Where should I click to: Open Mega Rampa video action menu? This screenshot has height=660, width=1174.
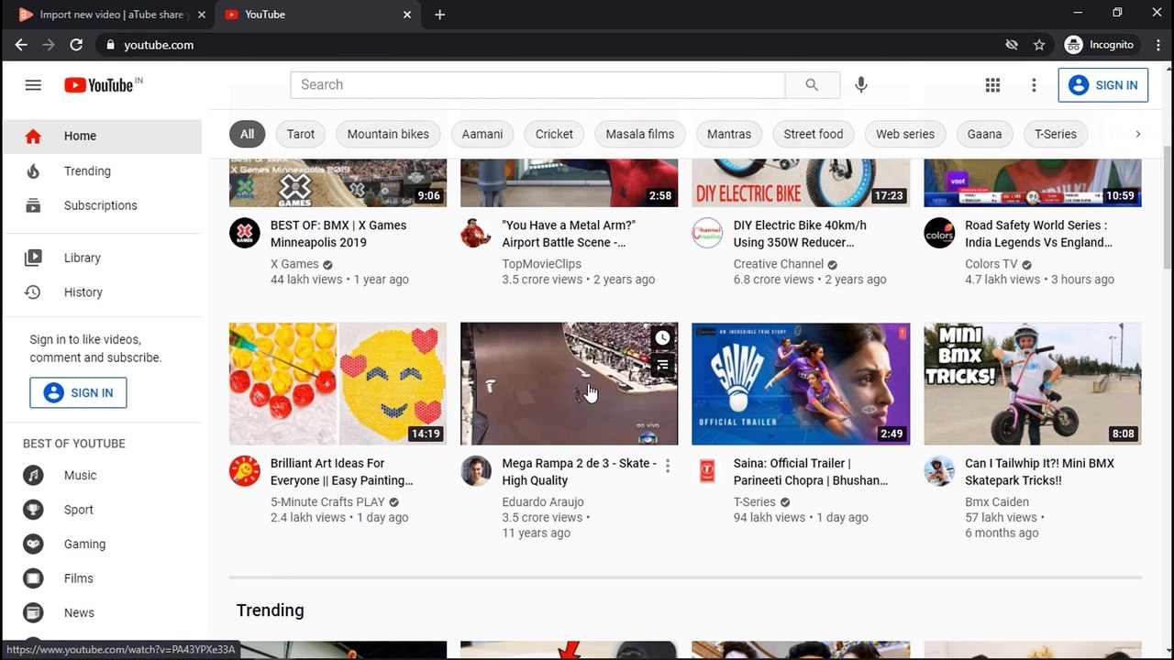tap(668, 466)
